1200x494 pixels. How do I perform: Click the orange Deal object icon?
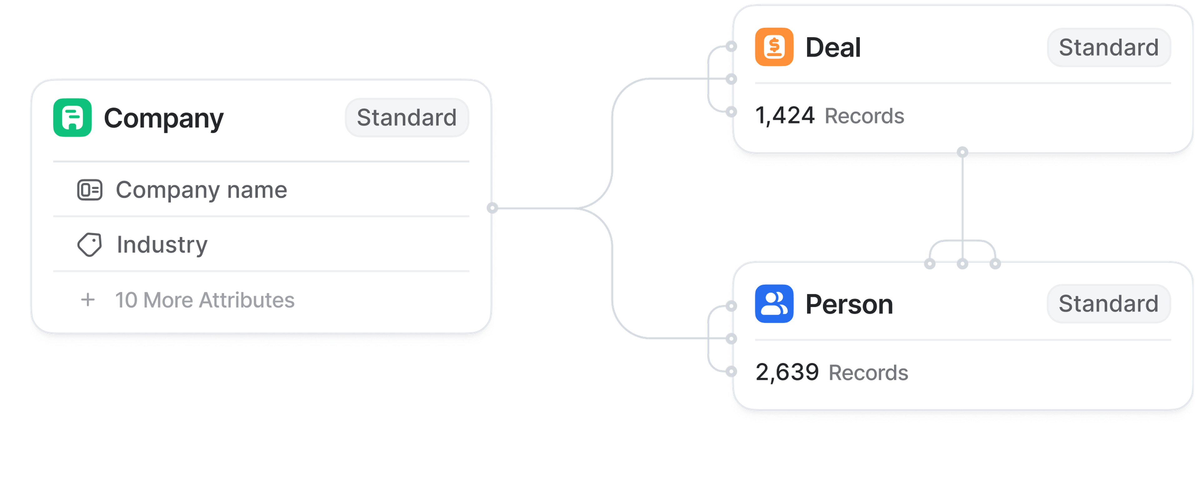774,47
